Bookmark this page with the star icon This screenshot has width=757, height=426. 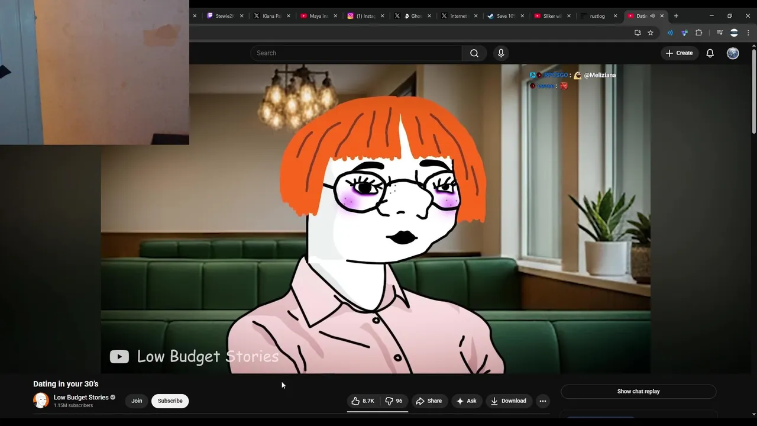pos(651,33)
